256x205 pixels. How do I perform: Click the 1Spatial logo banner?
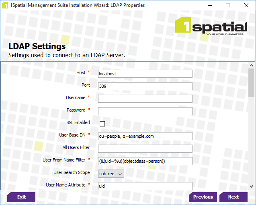click(x=211, y=27)
